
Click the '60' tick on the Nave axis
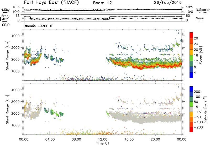pos(188,16)
